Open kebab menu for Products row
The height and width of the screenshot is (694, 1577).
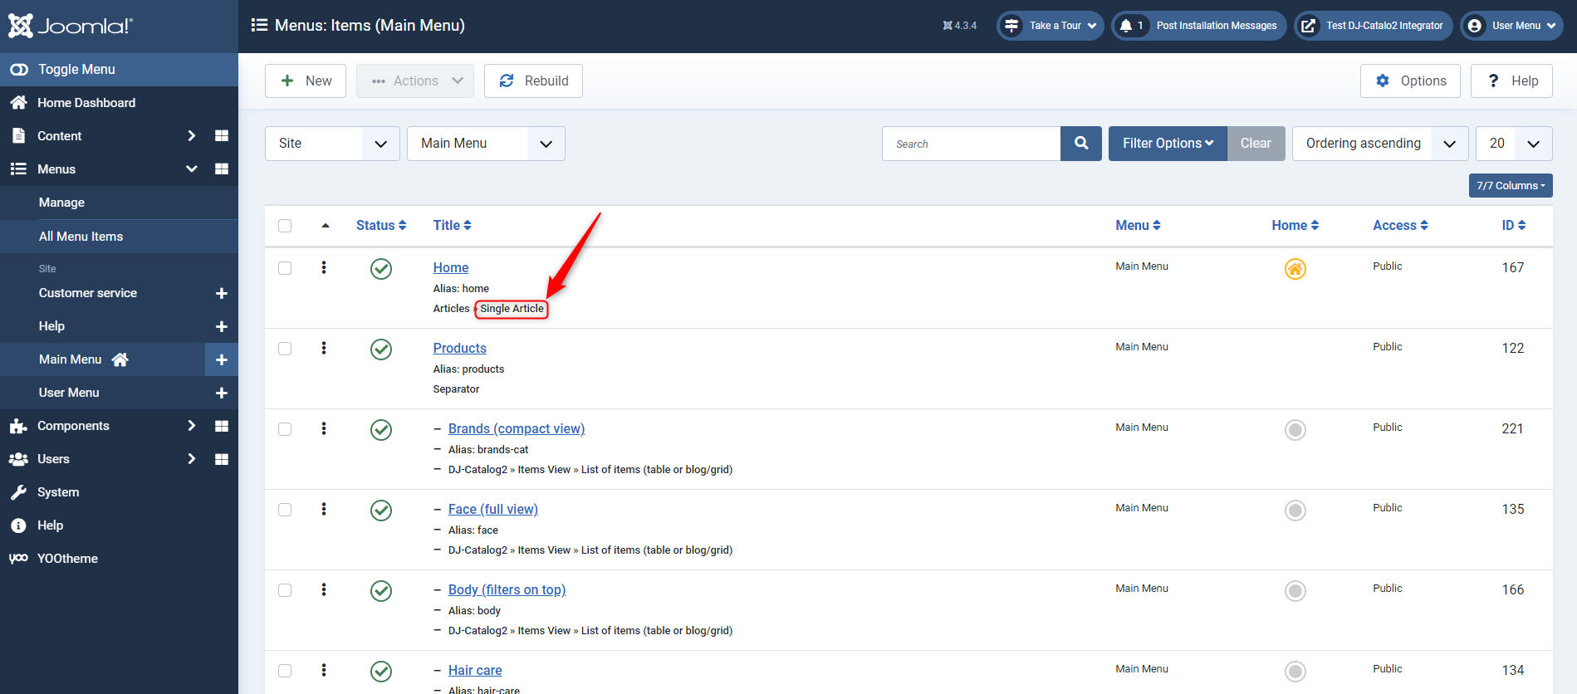324,349
